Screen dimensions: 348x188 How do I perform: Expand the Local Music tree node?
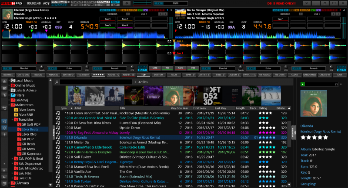(10, 81)
